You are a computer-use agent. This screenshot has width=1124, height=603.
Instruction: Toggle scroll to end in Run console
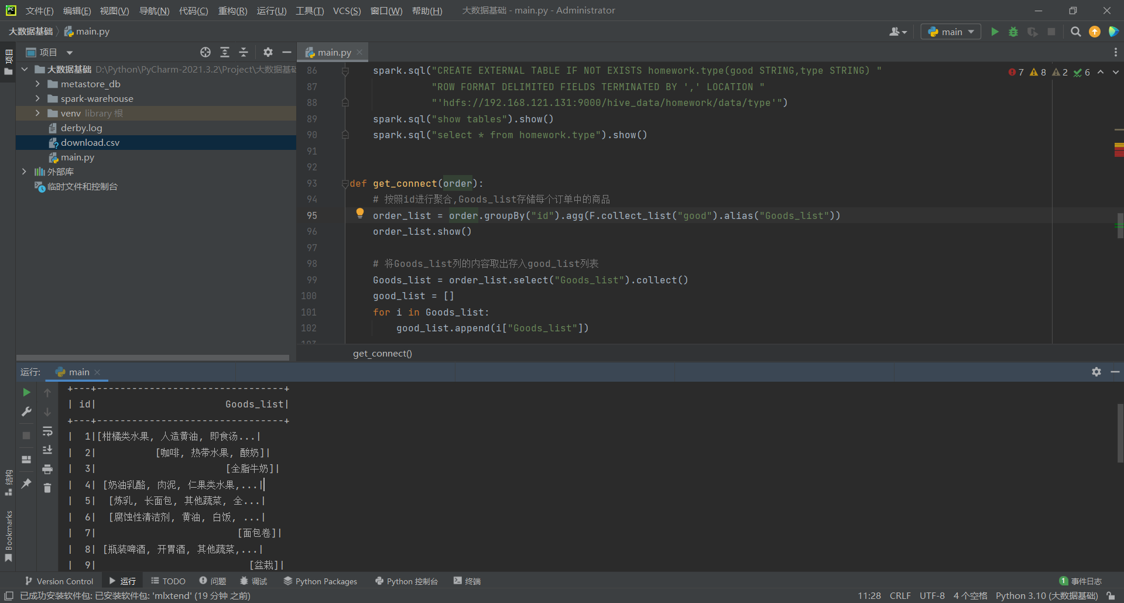pyautogui.click(x=47, y=450)
